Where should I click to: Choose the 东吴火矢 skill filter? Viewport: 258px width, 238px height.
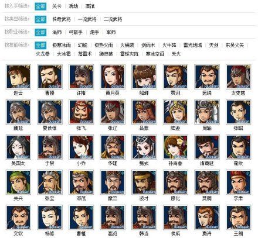pyautogui.click(x=235, y=45)
